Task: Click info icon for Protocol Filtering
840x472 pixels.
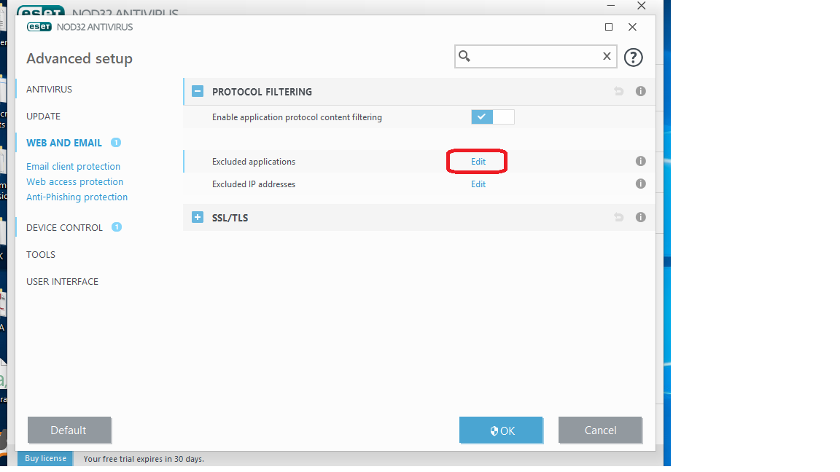Action: pos(640,92)
